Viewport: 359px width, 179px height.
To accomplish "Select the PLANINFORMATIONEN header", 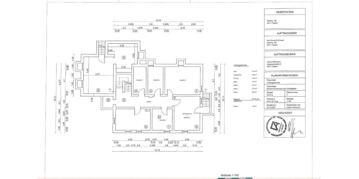I will [285, 75].
